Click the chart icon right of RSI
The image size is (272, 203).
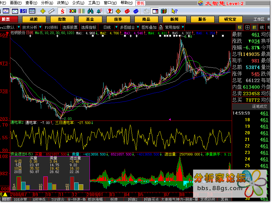point(32,11)
